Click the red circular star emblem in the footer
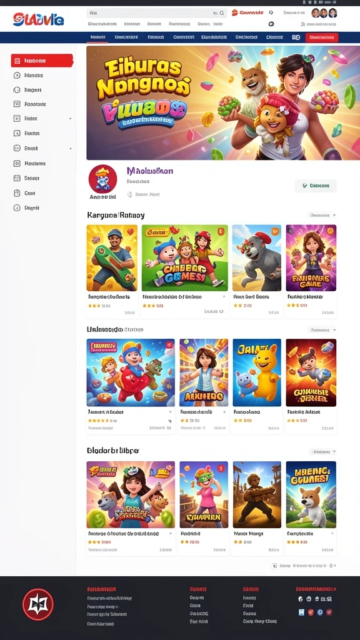Screen dimensions: 360x640 click(x=38, y=604)
